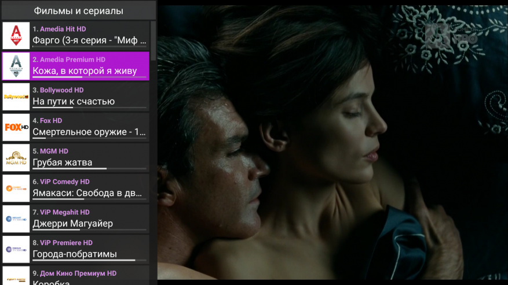Select channel name 3. Bollywood HD
This screenshot has height=285, width=508.
point(58,90)
